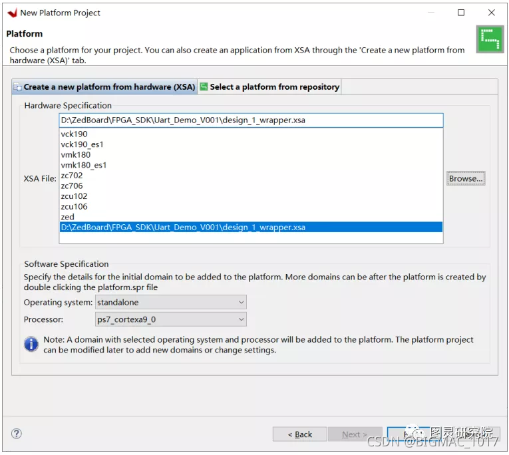This screenshot has height=455, width=509.
Task: Click the XSA file path input field
Action: tap(251, 120)
